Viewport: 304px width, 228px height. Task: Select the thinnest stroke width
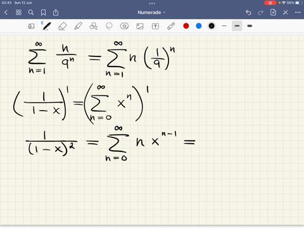tap(224, 26)
